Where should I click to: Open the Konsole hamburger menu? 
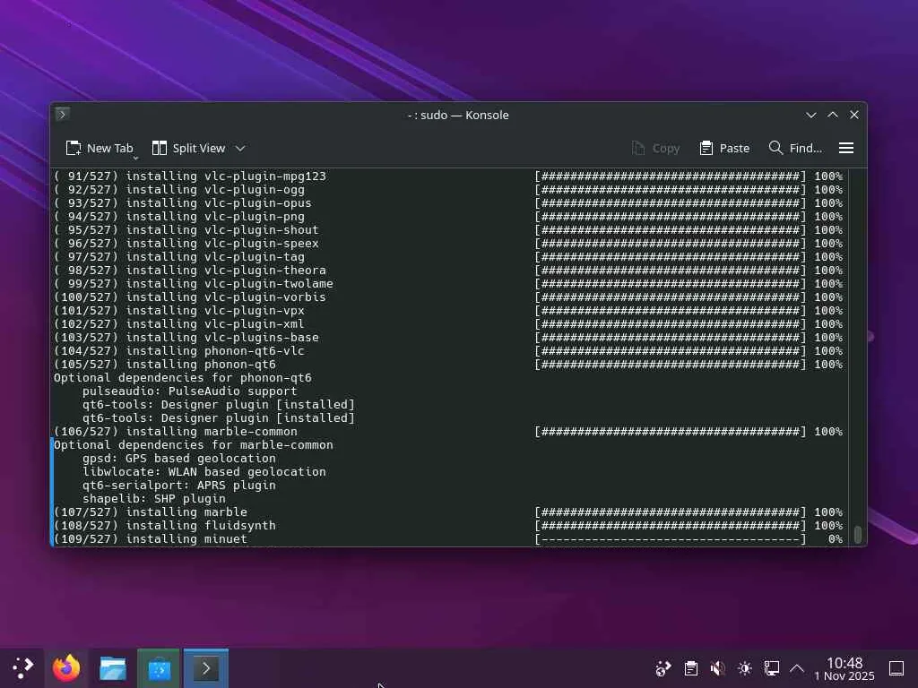pyautogui.click(x=846, y=148)
